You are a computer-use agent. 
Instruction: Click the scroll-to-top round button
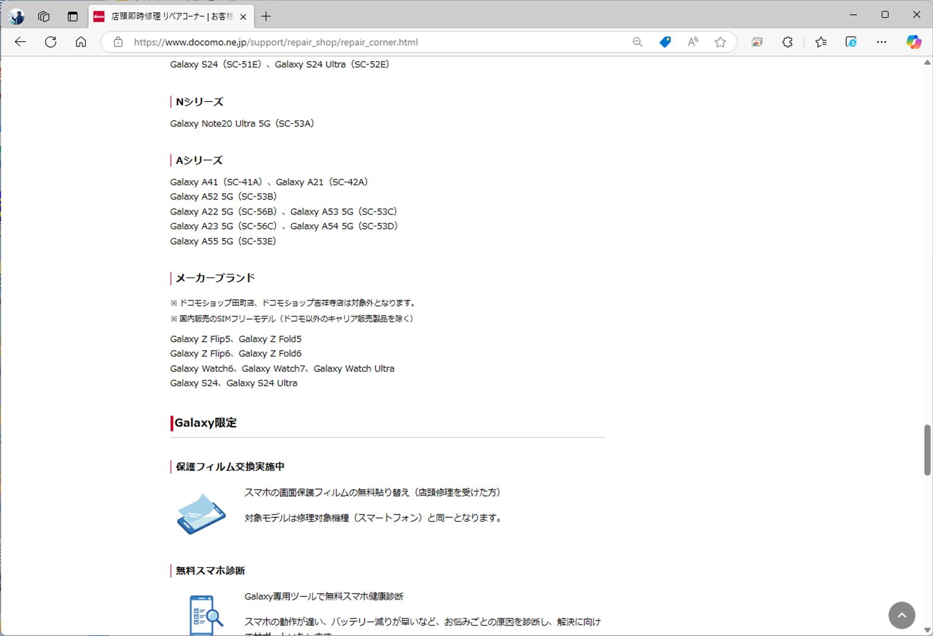[x=901, y=615]
